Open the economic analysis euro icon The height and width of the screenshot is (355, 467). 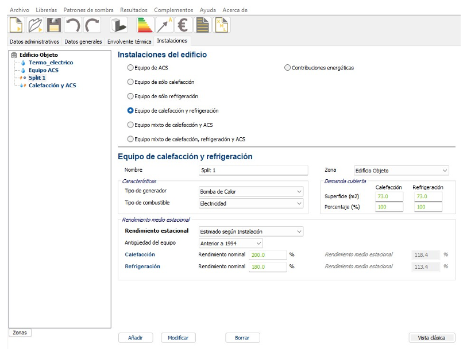tap(183, 25)
